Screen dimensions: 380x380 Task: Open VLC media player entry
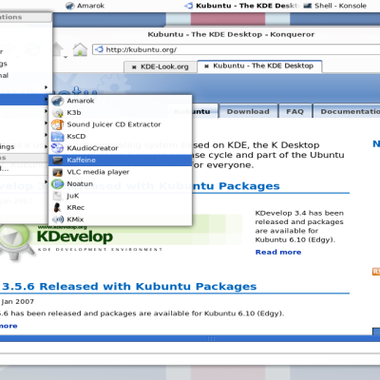click(x=121, y=172)
